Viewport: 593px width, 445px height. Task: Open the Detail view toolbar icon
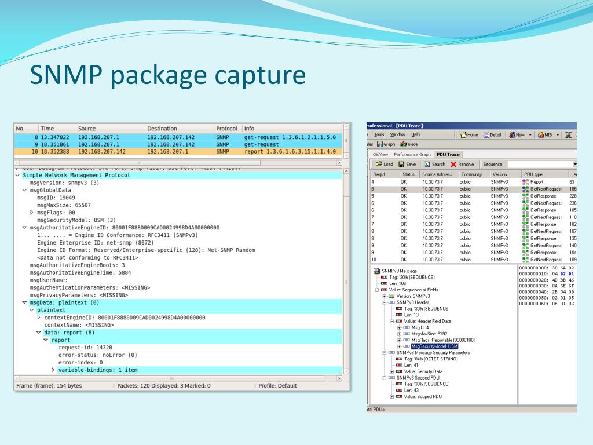coord(486,134)
